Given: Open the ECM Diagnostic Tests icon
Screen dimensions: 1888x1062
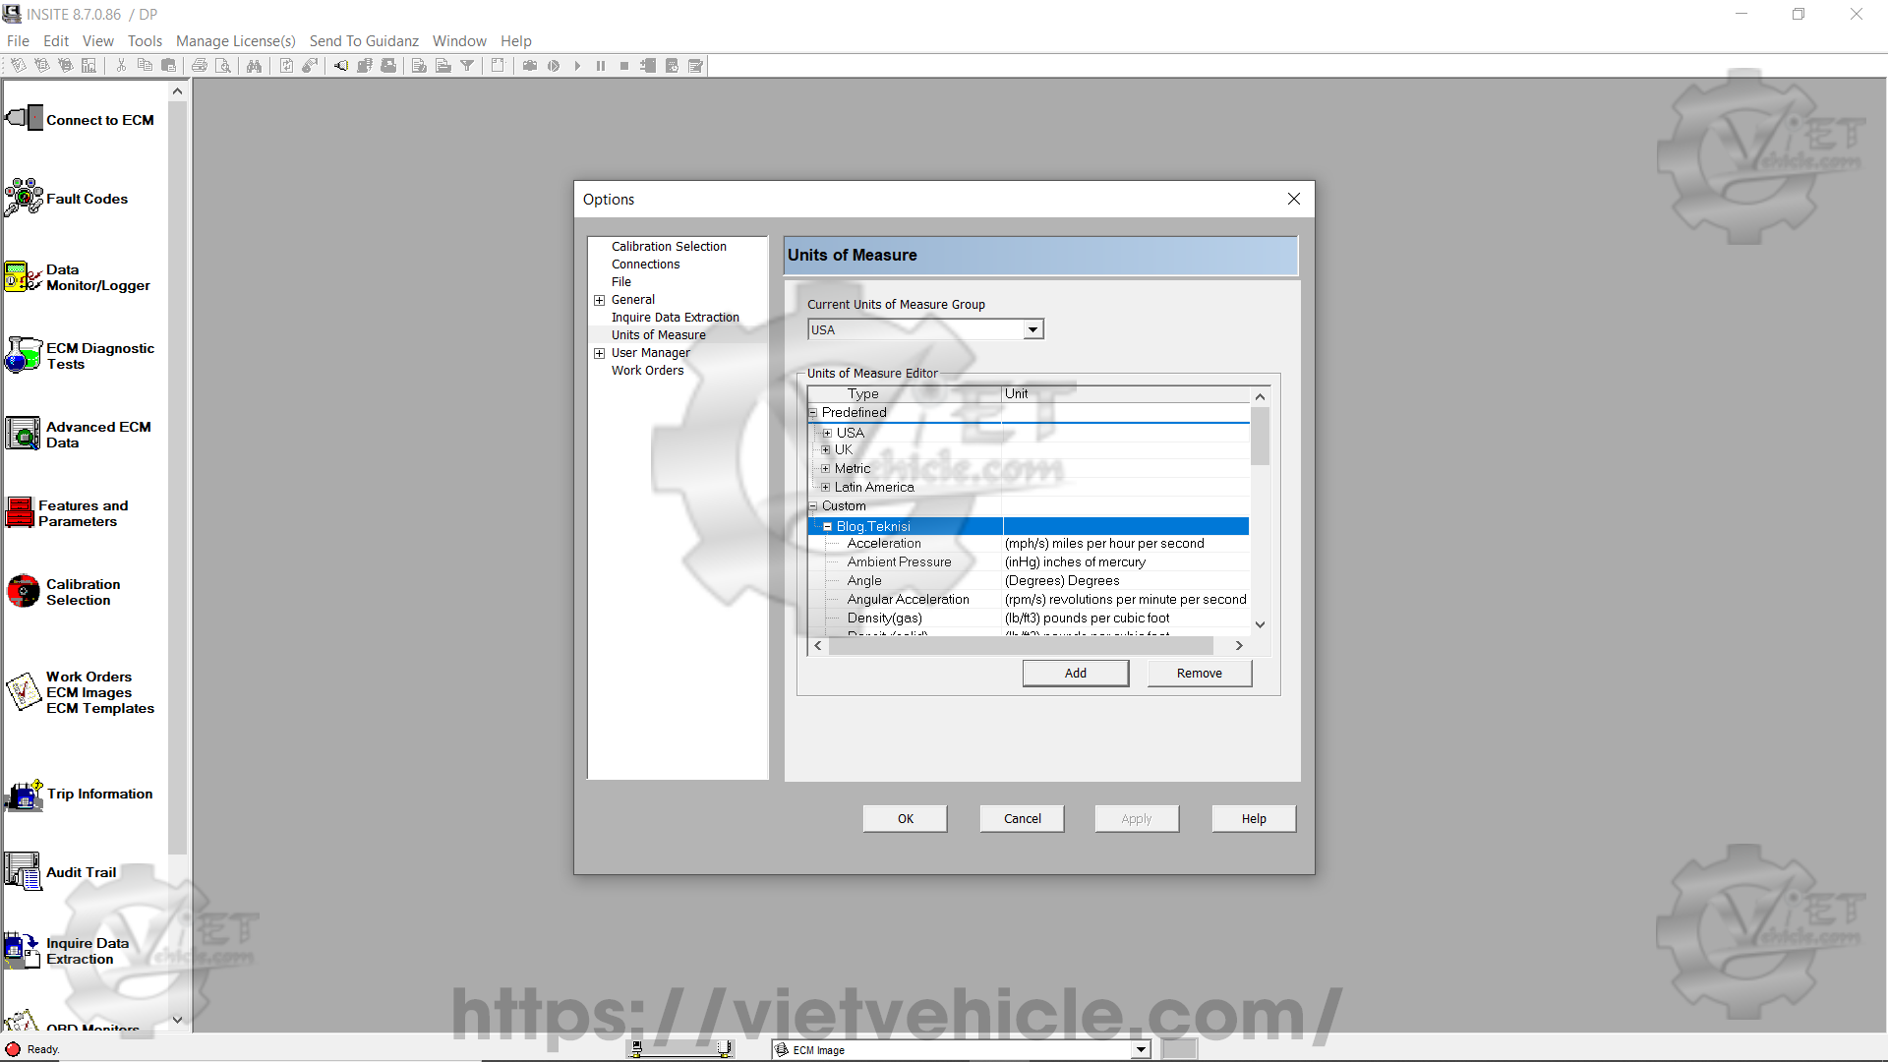Looking at the screenshot, I should [x=24, y=355].
